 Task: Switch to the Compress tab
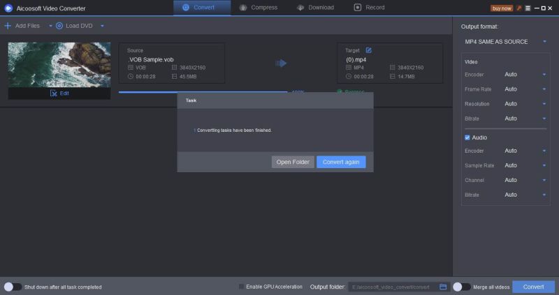(x=259, y=8)
